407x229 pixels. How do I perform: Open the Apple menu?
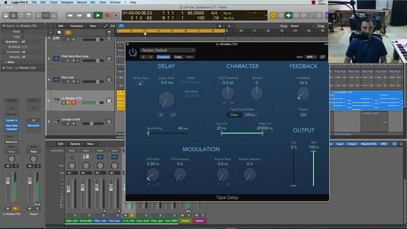click(6, 3)
